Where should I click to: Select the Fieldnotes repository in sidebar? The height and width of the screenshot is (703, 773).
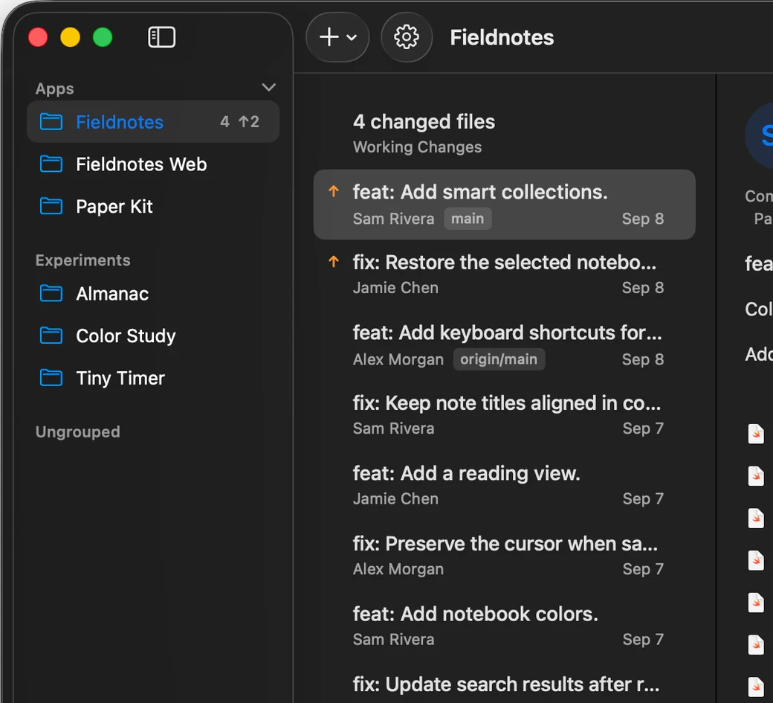[153, 122]
